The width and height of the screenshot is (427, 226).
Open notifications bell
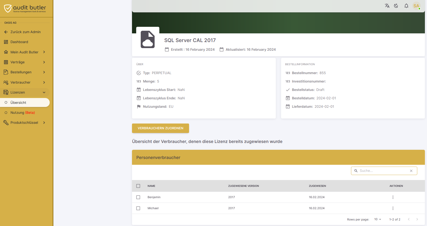pyautogui.click(x=406, y=6)
